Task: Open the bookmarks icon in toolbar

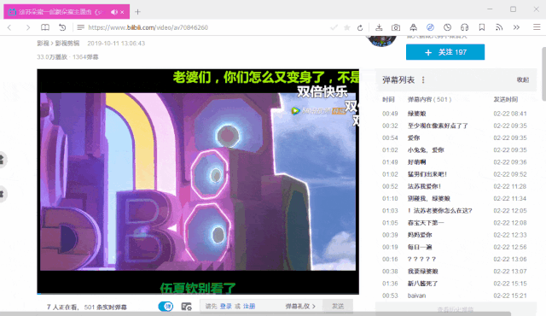Action: [481, 27]
